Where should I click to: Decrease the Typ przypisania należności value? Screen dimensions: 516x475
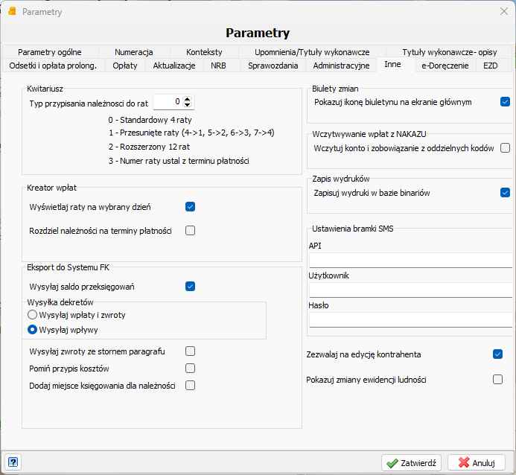pos(187,105)
